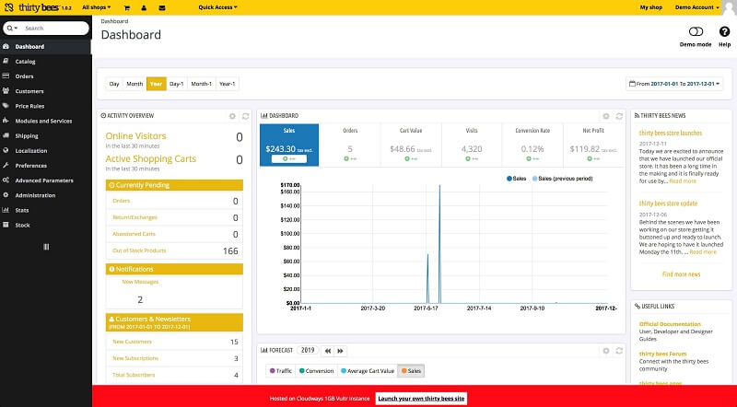This screenshot has width=737, height=407.
Task: Click Out of Stock Products link
Action: (139, 250)
